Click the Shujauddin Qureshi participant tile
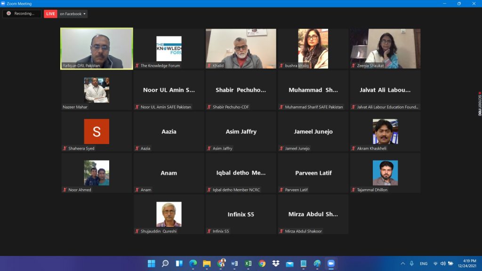Image resolution: width=482 pixels, height=271 pixels. tap(169, 214)
